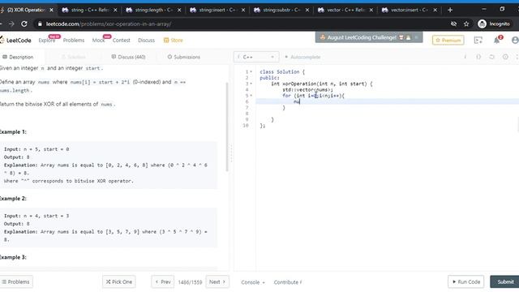The image size is (519, 292).
Task: Close the vector - C++ Reference tab
Action: coord(371,10)
